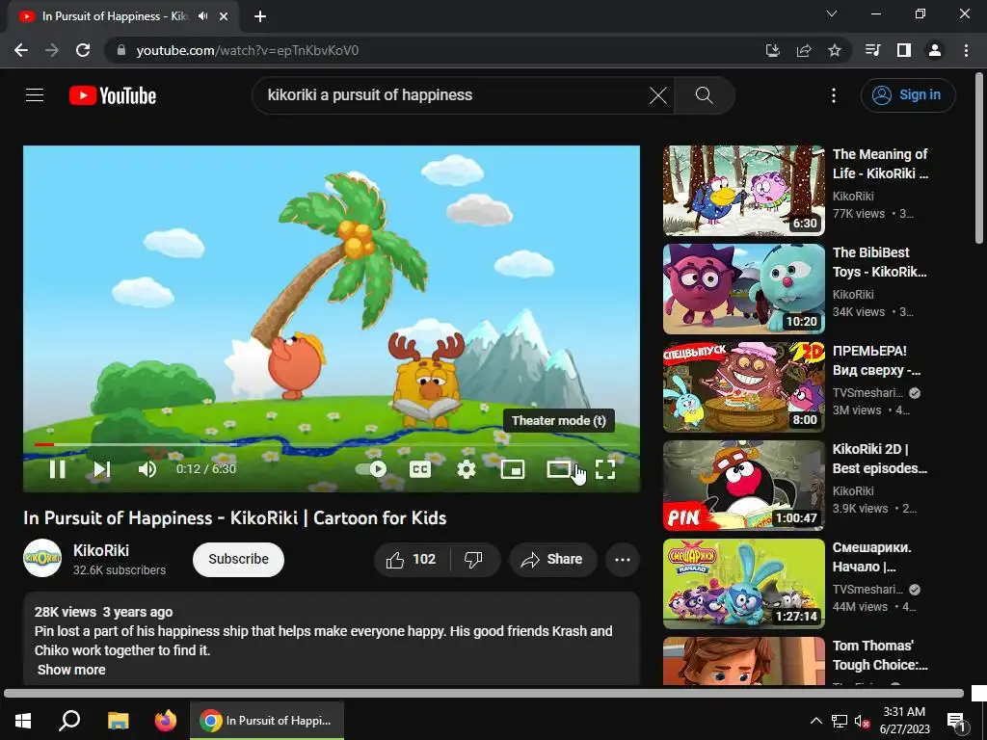Open the Chrome profile icon
Screen dimensions: 987x740
935,50
